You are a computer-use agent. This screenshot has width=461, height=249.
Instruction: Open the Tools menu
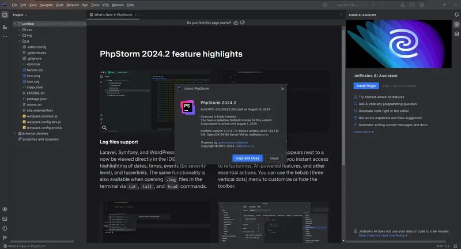[x=95, y=5]
